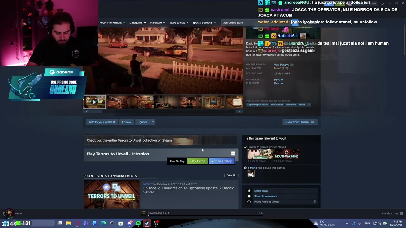Click the Downloading 1 of 1 progress bar

tap(205, 216)
